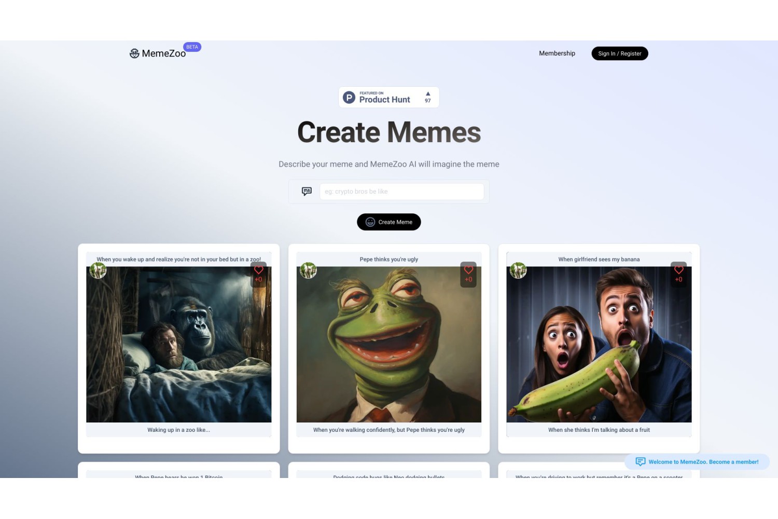Like the zoo gorilla meme with heart icon
Image resolution: width=778 pixels, height=519 pixels.
(258, 270)
